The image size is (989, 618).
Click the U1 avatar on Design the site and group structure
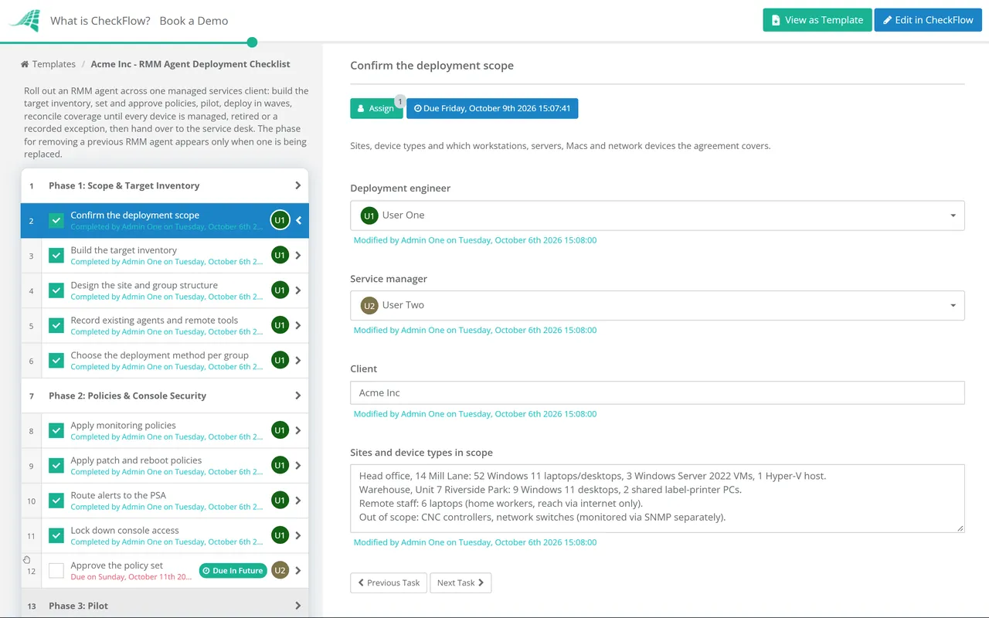(280, 290)
